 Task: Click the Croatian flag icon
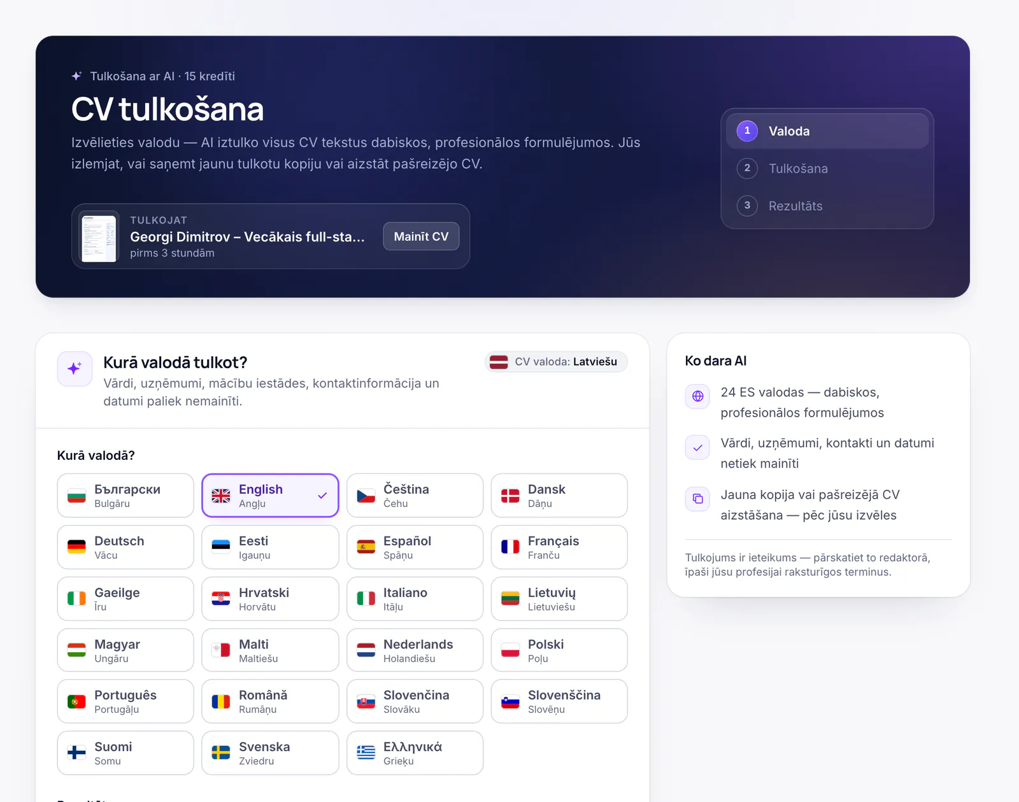221,599
